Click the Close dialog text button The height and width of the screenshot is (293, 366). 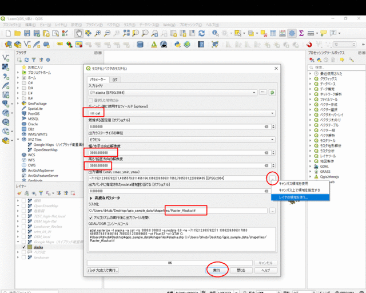coord(241,270)
